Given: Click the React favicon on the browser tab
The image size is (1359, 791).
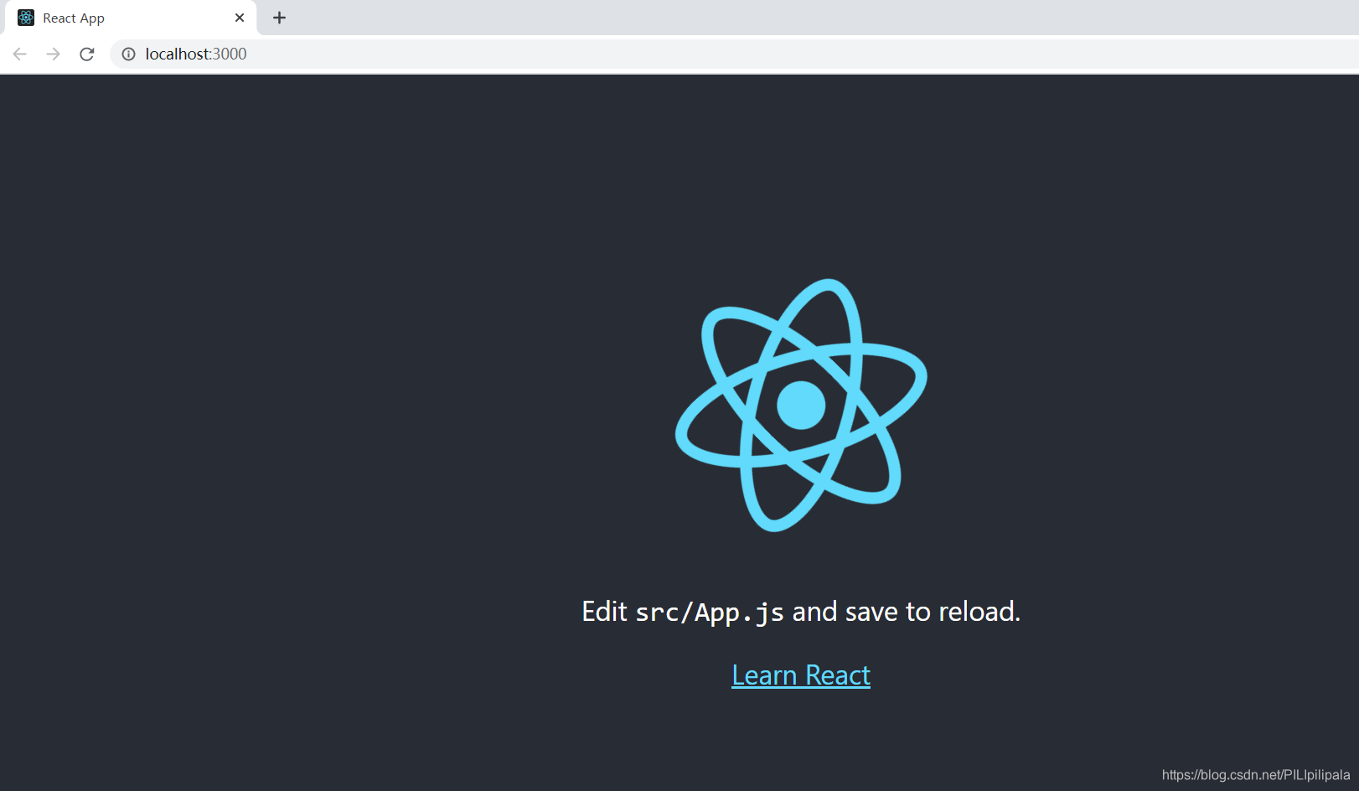Looking at the screenshot, I should point(25,18).
